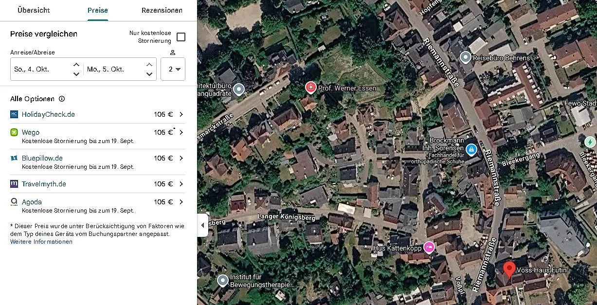This screenshot has width=597, height=305.
Task: Open the guest count dropdown showing 2
Action: (x=173, y=69)
